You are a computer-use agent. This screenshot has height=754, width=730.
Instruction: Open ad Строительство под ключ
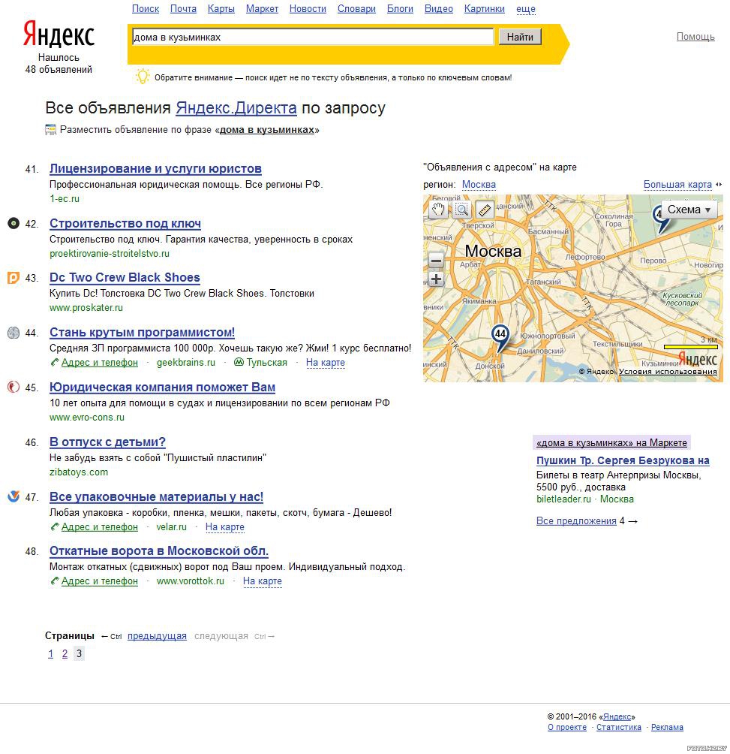125,223
